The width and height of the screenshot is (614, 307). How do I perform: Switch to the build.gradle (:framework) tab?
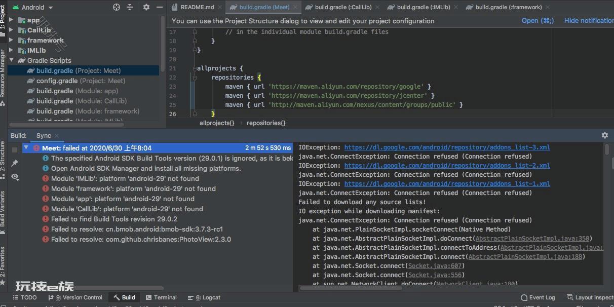(x=508, y=7)
